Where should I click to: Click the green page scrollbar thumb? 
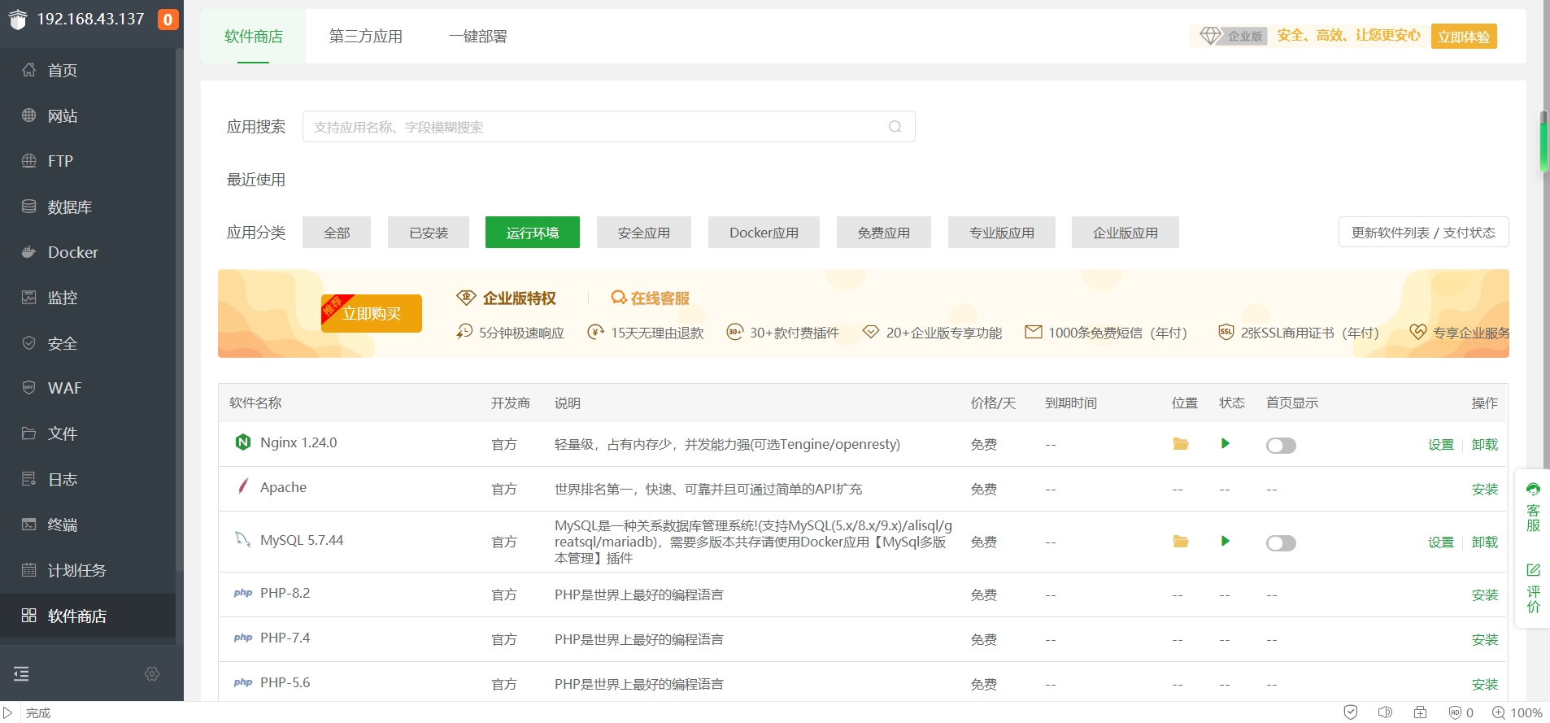coord(1543,142)
